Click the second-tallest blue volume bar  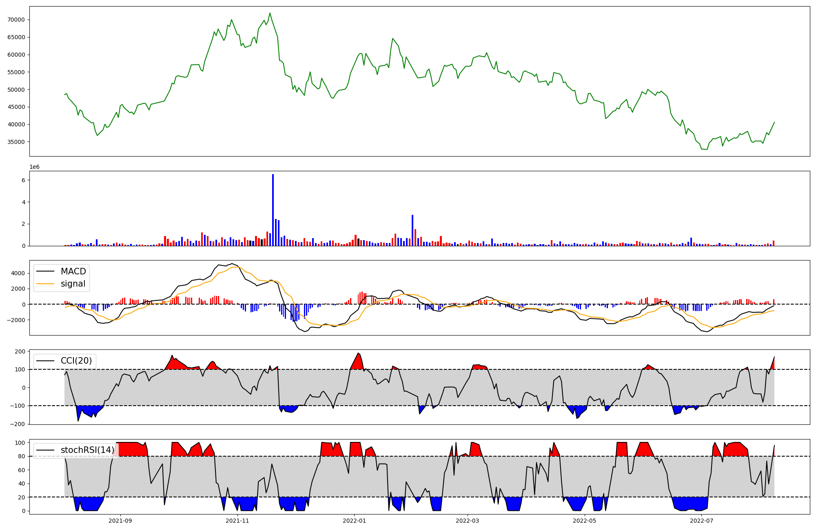click(x=412, y=230)
